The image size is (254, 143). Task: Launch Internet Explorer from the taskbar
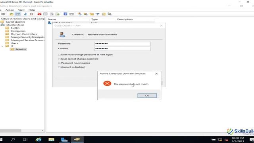[x=38, y=139]
